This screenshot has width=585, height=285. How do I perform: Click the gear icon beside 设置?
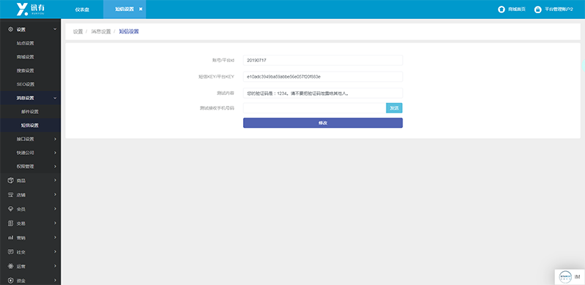(x=10, y=29)
